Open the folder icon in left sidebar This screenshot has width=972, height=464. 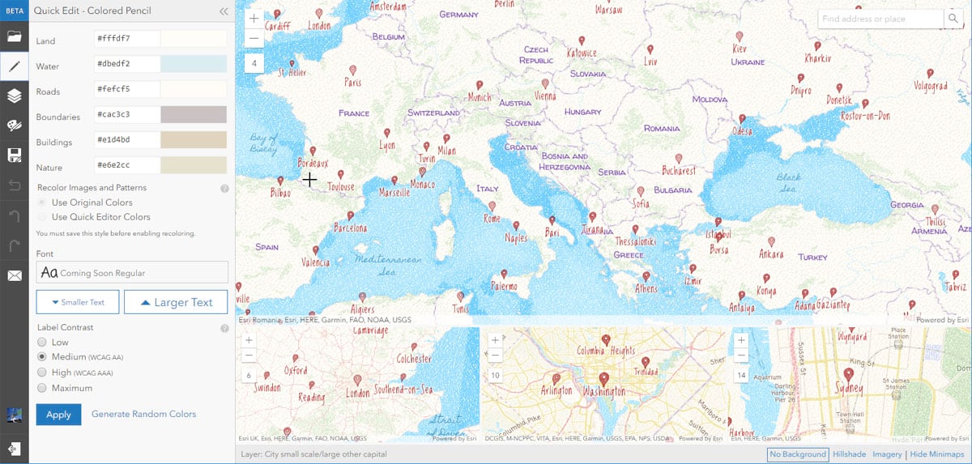14,36
